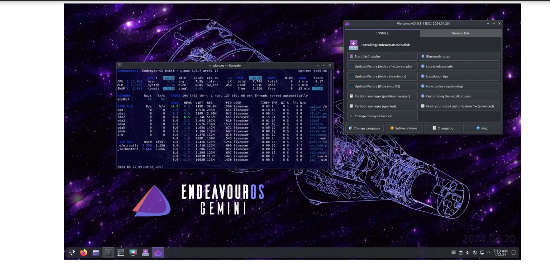Click the 'FILE SYS' header in glances
This screenshot has width=550, height=265.
(x=125, y=142)
